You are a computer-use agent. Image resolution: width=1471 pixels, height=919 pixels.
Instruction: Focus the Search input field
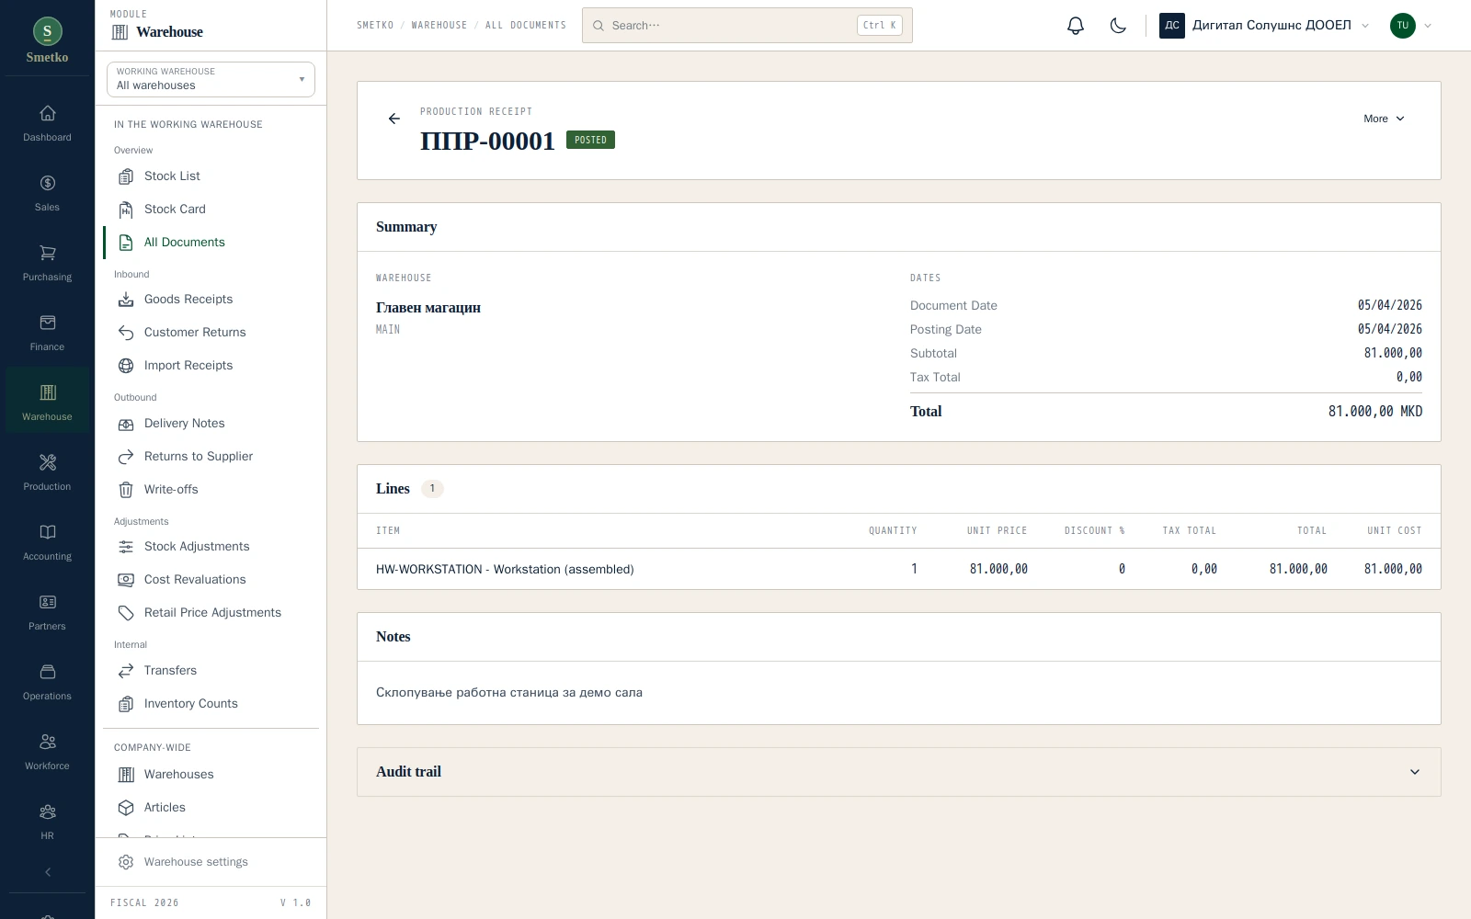747,26
